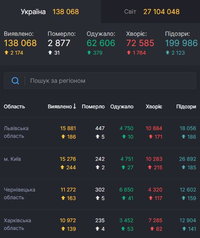Viewport: 200px width, 238px height.
Task: Click the yellow up arrow next to 2 174
Action: (6, 52)
